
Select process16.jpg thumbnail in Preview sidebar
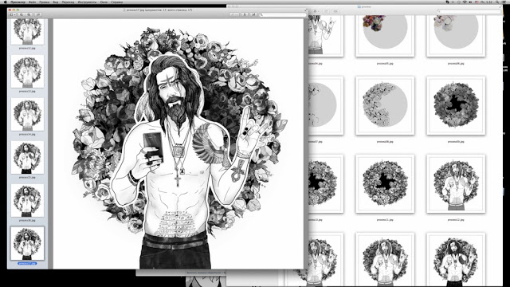coord(27,200)
